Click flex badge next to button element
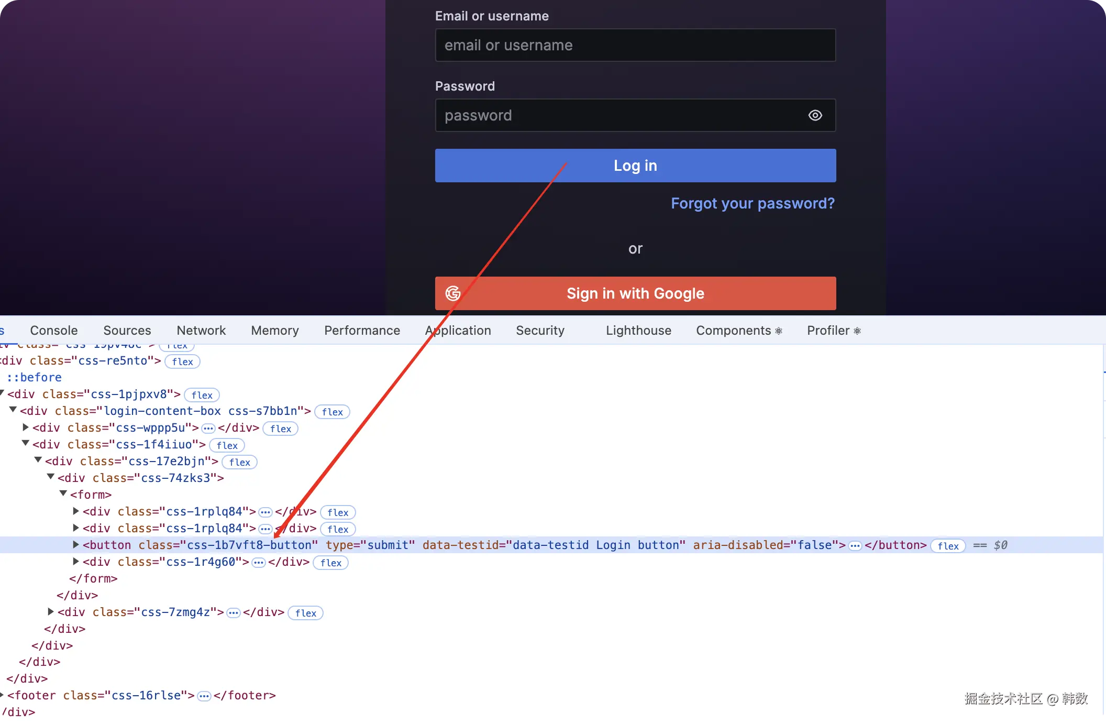The width and height of the screenshot is (1106, 724). [x=948, y=546]
